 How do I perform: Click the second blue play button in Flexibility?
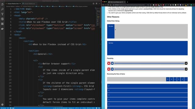(112, 69)
